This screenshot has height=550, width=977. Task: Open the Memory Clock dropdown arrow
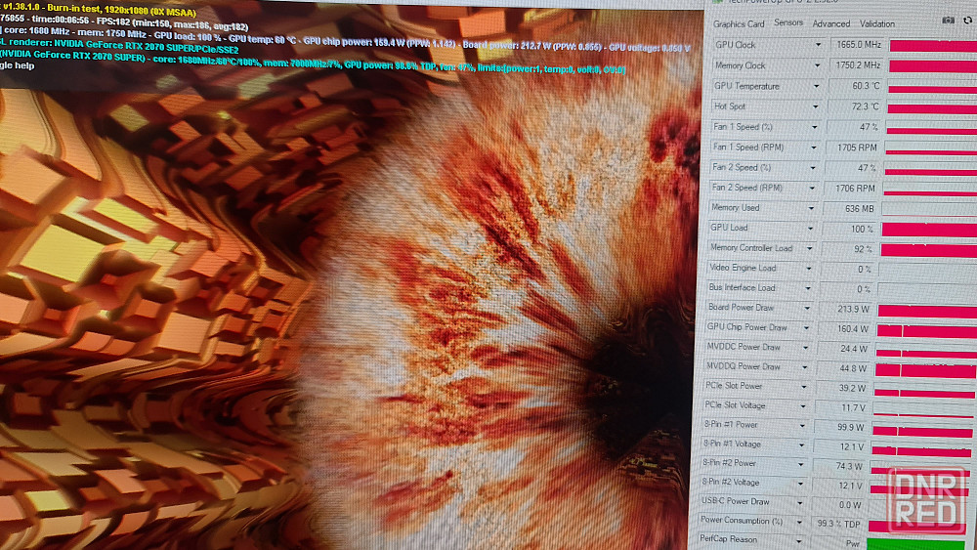coord(818,65)
